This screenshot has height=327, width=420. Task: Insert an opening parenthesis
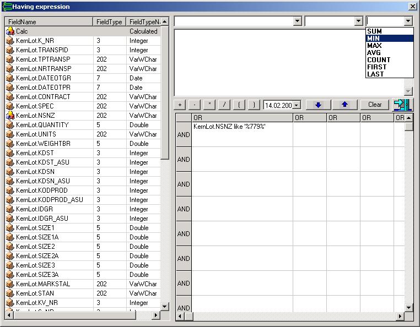pyautogui.click(x=239, y=105)
